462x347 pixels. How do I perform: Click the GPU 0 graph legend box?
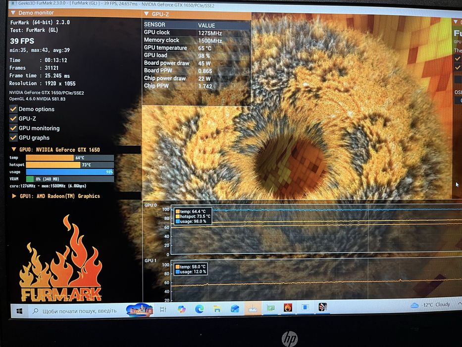pos(193,216)
